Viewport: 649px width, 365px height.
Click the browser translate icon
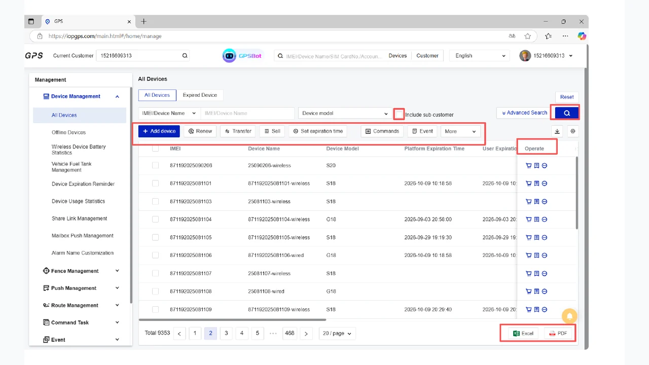(x=512, y=36)
